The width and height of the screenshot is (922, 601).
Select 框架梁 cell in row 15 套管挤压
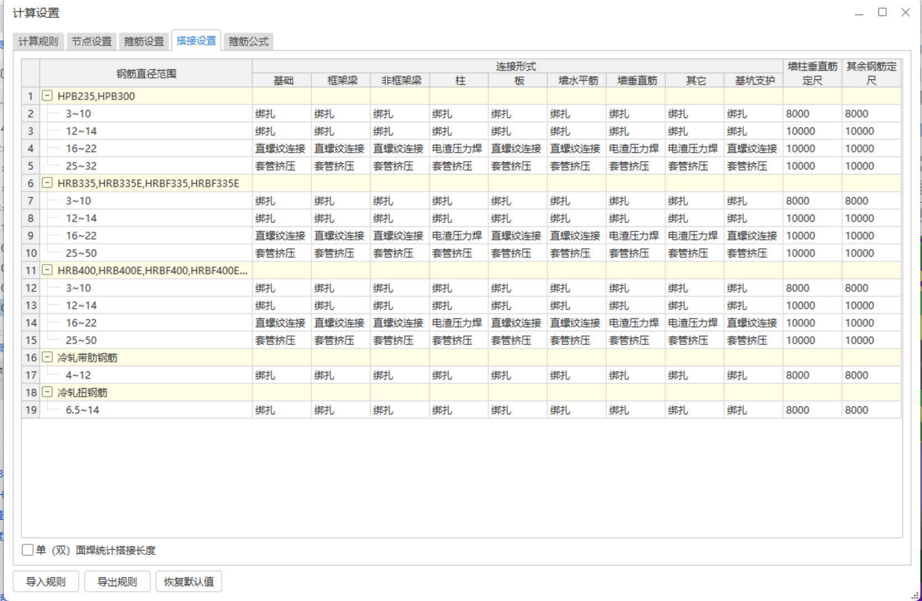pos(341,340)
